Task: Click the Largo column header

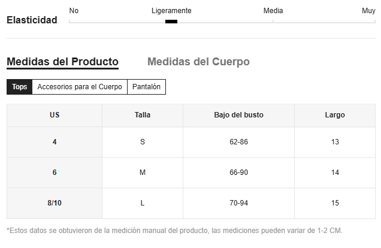Action: coord(335,115)
